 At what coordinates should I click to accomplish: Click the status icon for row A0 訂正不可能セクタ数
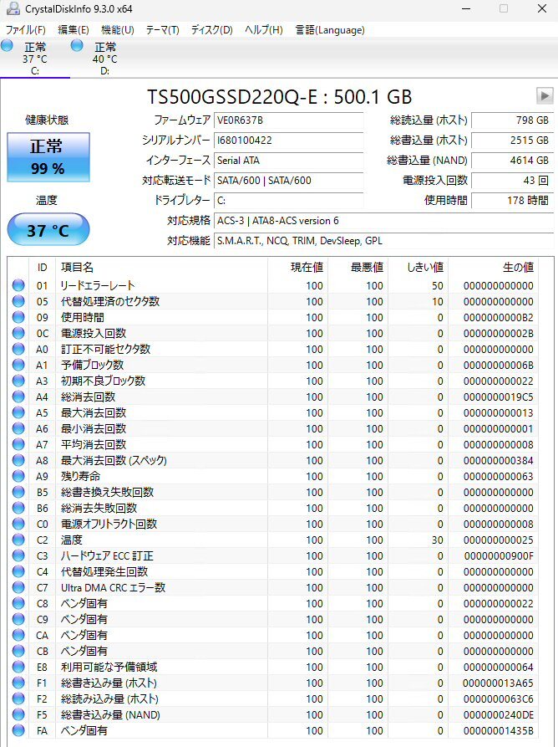coord(18,349)
